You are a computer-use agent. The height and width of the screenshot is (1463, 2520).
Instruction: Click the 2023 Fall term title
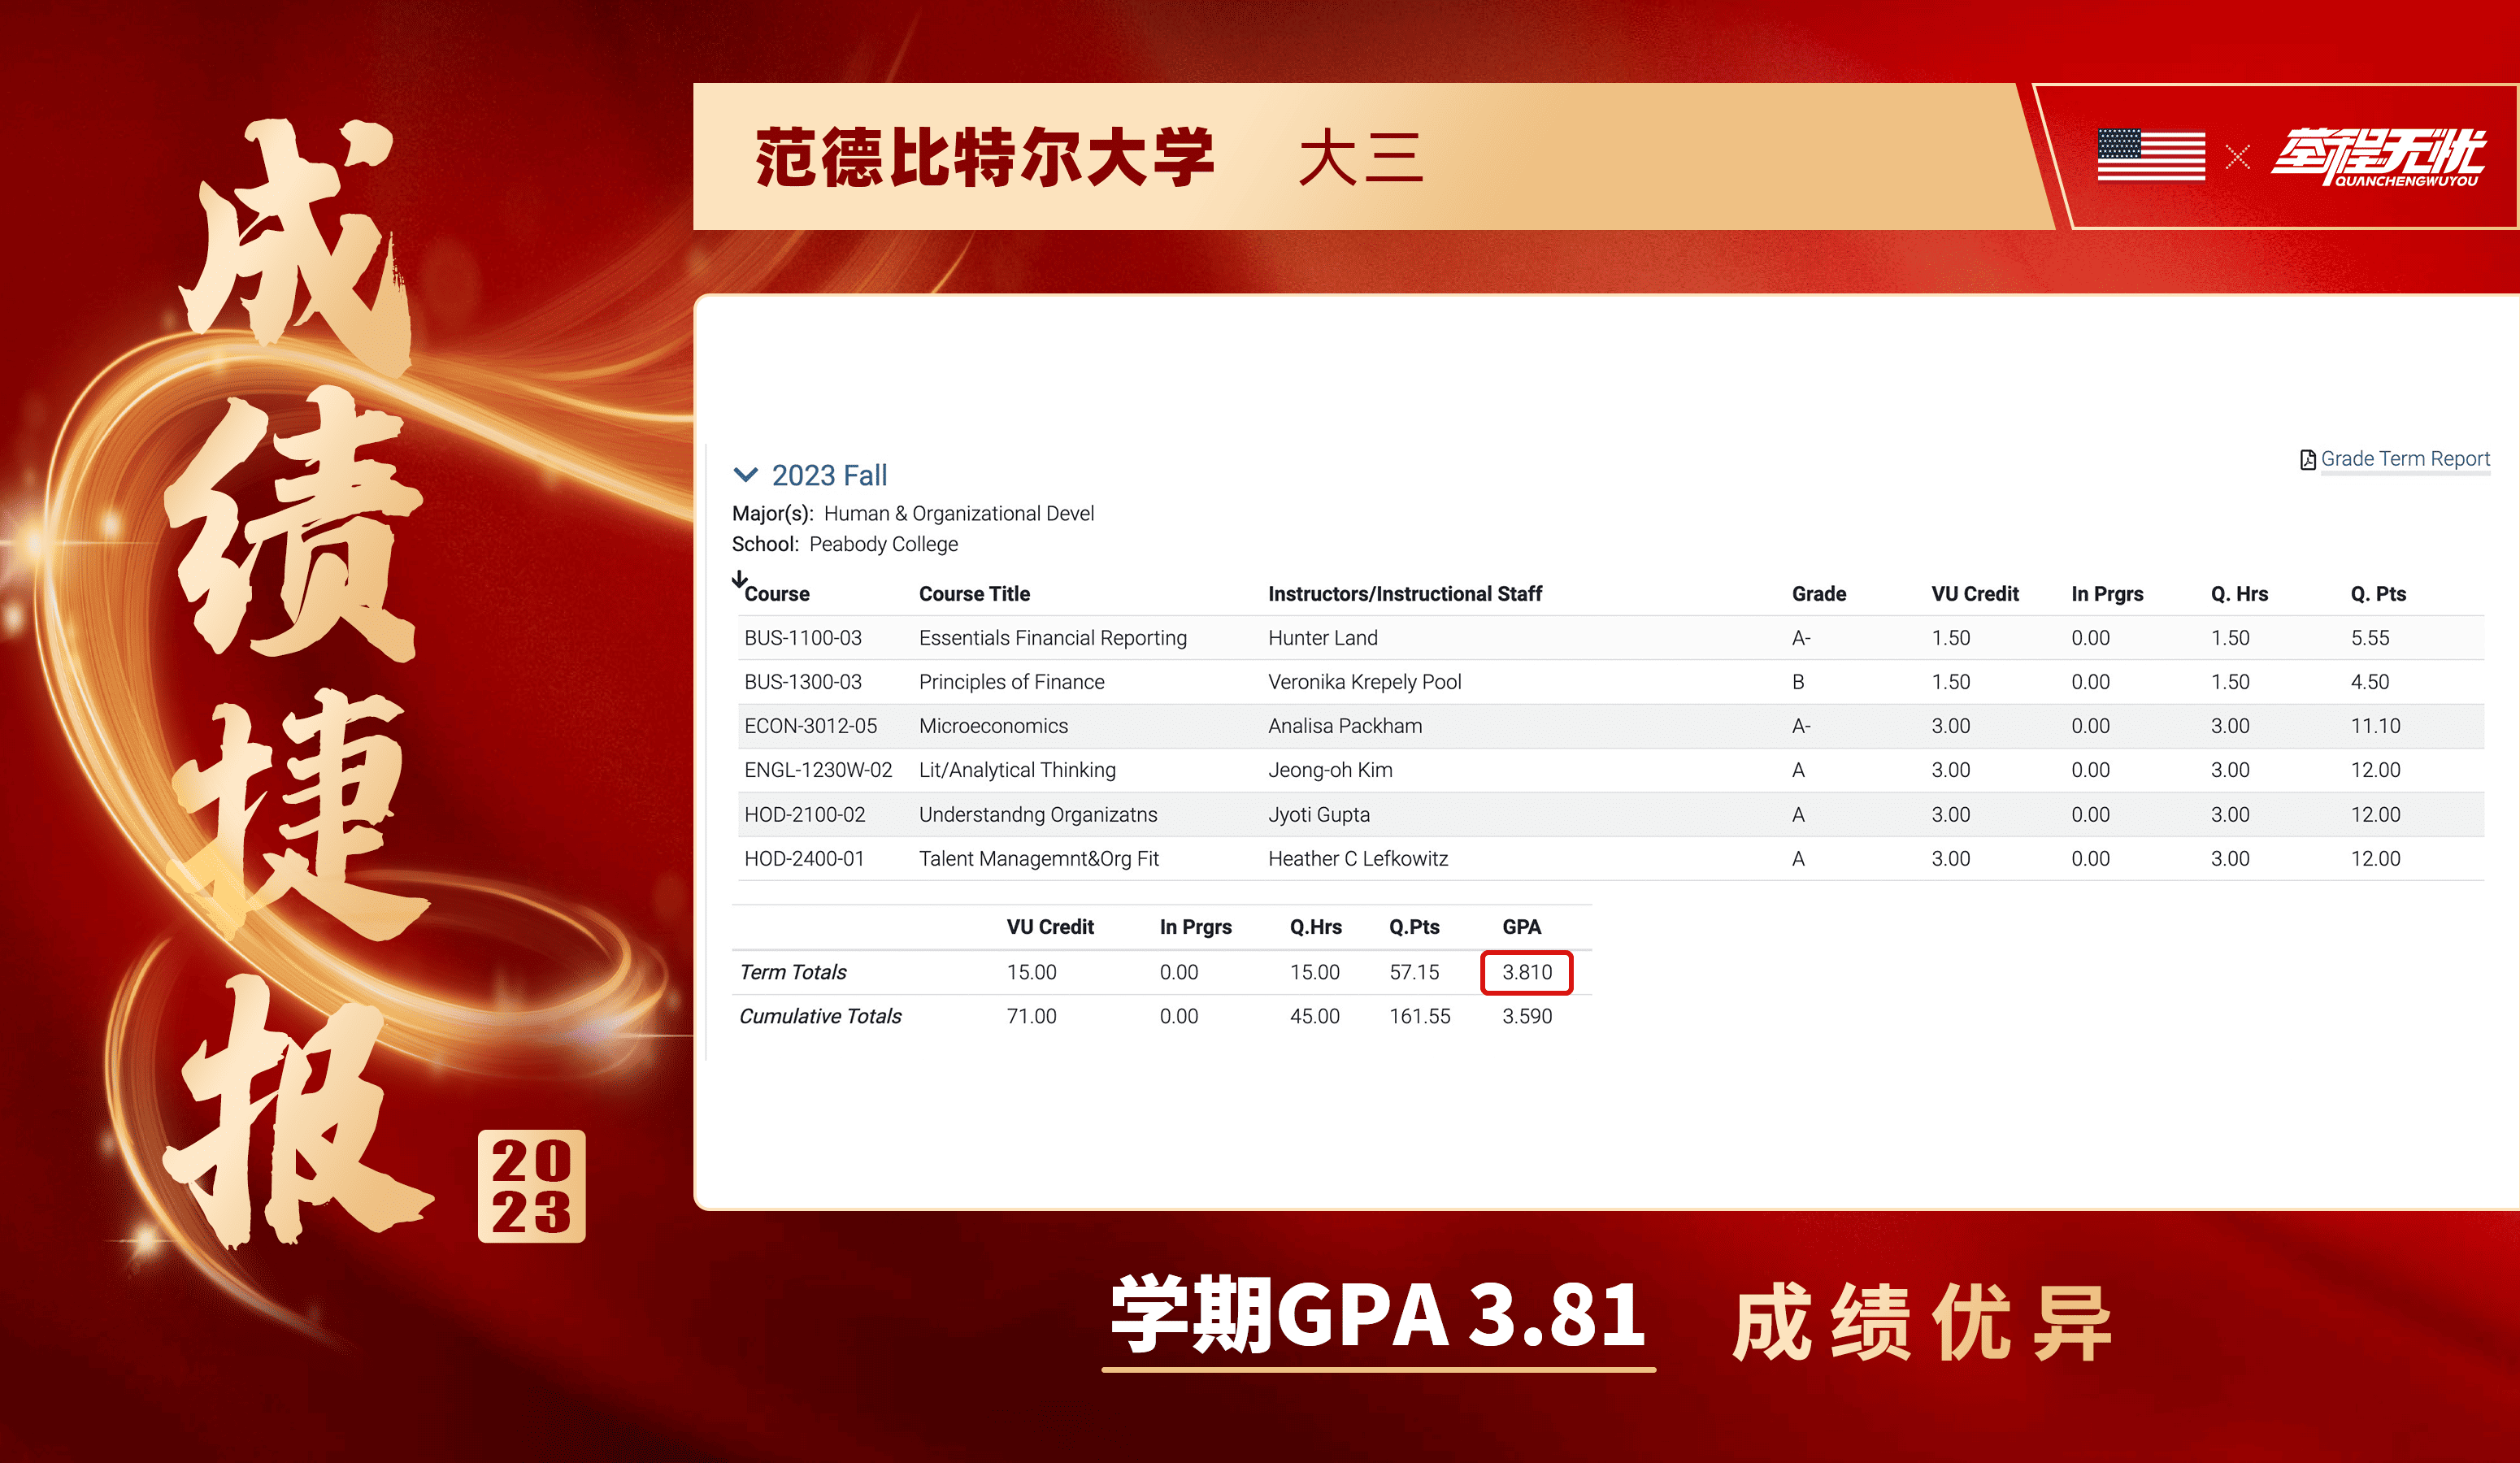(x=828, y=474)
